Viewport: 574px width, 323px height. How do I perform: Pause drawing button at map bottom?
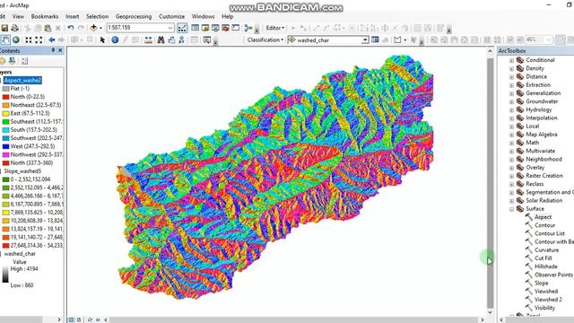98,319
